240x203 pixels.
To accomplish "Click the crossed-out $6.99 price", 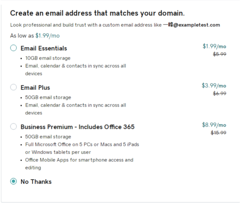I will tap(220, 93).
